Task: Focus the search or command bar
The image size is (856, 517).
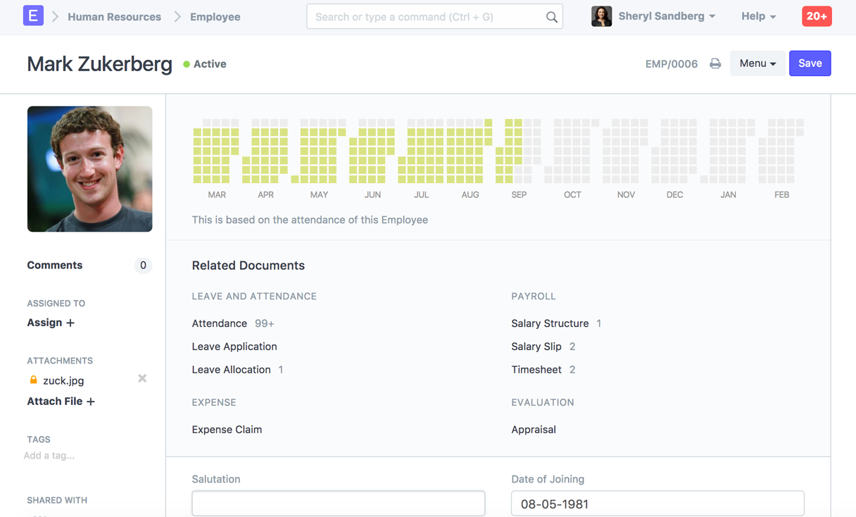Action: tap(434, 16)
